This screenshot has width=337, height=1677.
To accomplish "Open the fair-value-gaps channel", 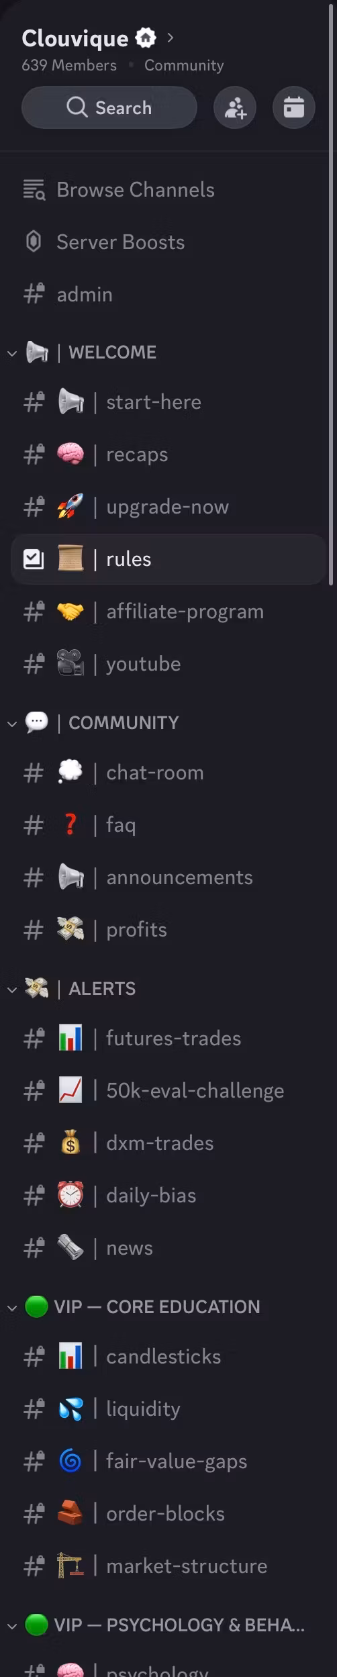I will 168,1462.
